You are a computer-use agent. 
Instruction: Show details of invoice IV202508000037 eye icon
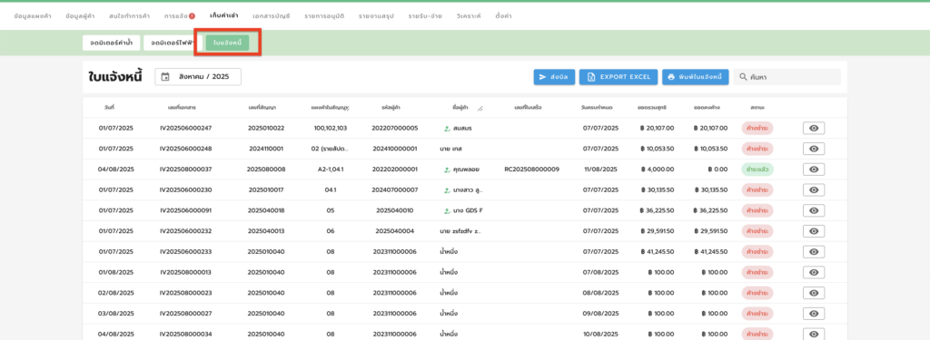point(814,170)
